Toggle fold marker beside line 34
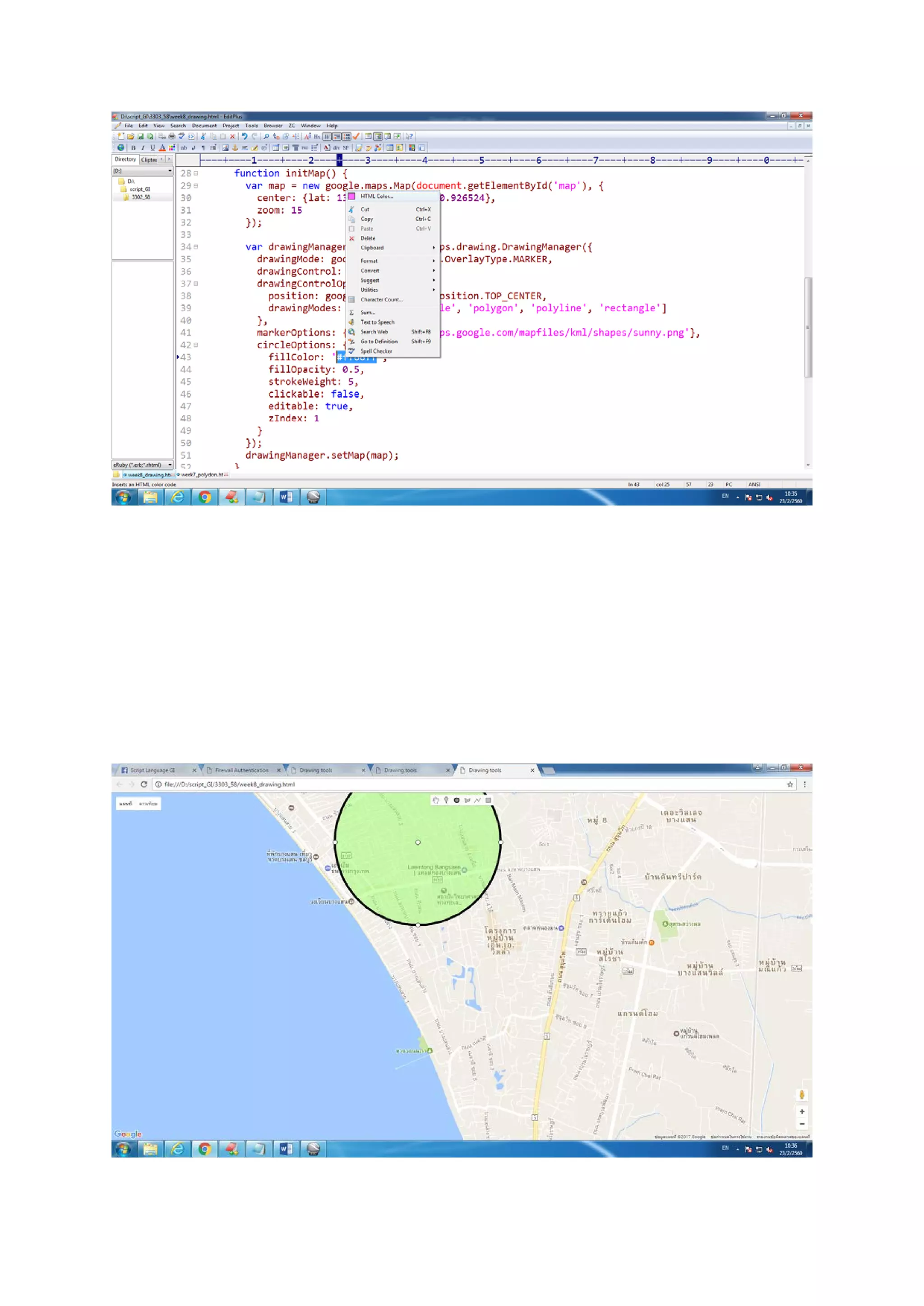The height and width of the screenshot is (1306, 924). (196, 247)
